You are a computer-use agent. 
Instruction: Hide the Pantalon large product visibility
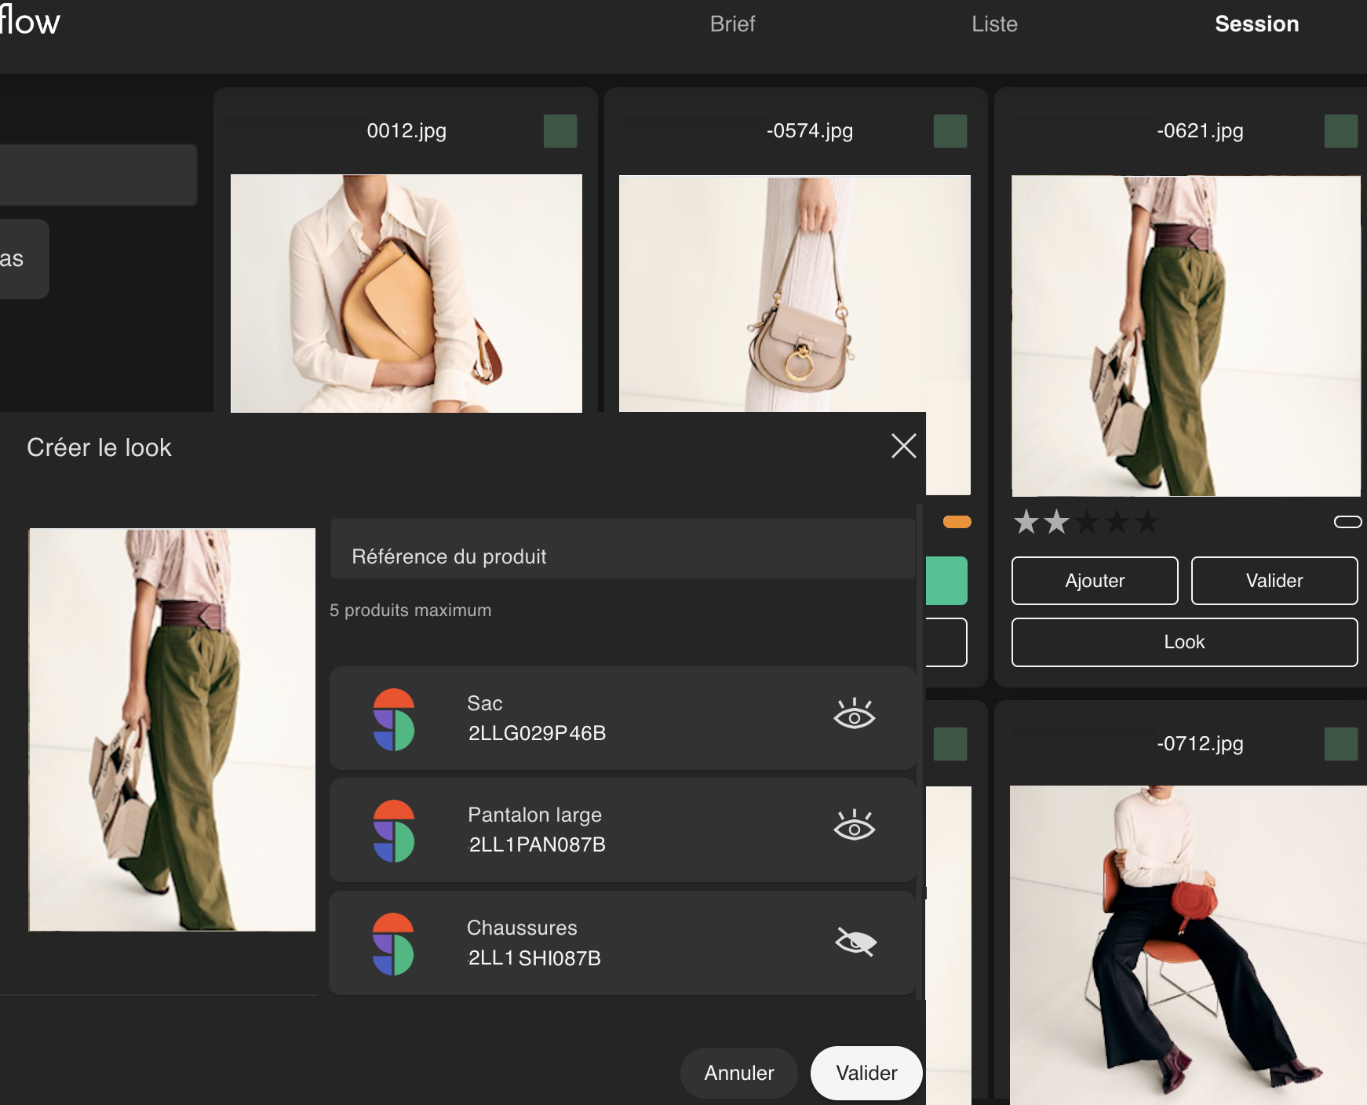pyautogui.click(x=854, y=826)
